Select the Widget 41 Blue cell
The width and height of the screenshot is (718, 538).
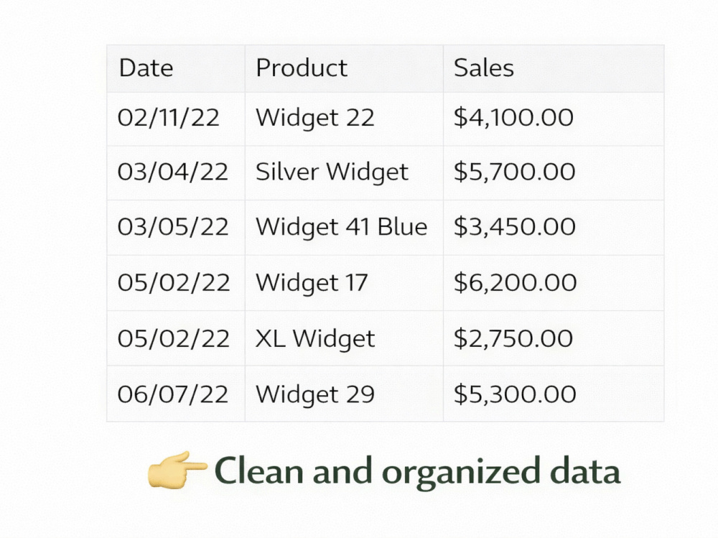coord(344,228)
